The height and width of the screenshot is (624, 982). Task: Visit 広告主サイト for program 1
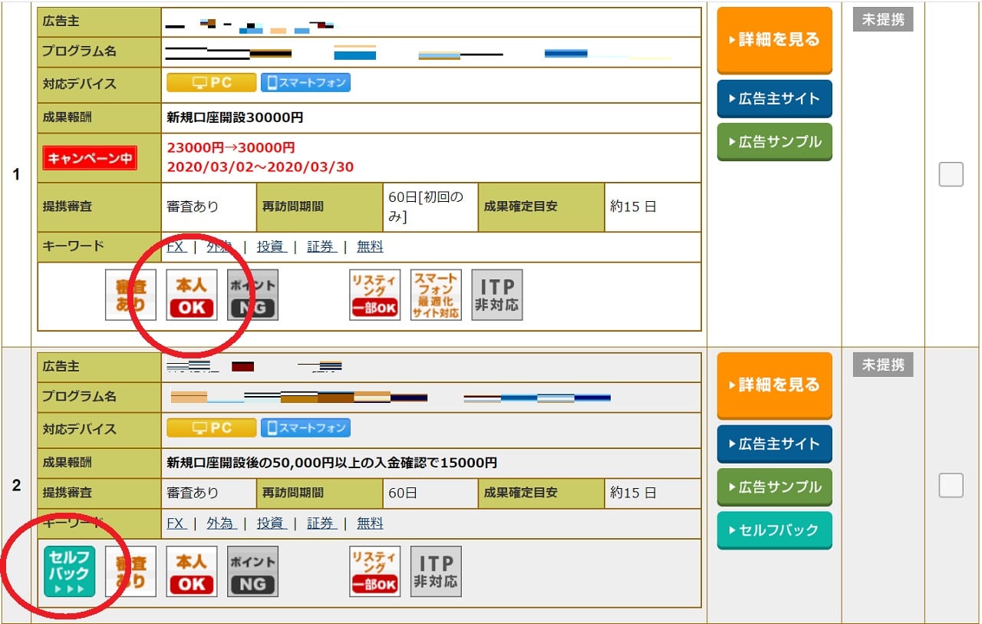774,99
